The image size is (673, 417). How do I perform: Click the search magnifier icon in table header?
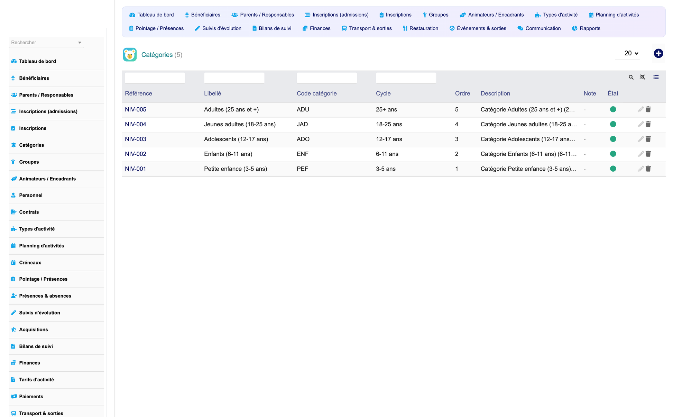[x=631, y=77]
